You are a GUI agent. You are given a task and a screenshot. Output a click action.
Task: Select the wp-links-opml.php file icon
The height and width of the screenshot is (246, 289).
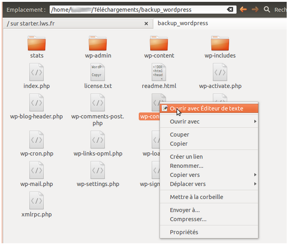[x=98, y=139]
